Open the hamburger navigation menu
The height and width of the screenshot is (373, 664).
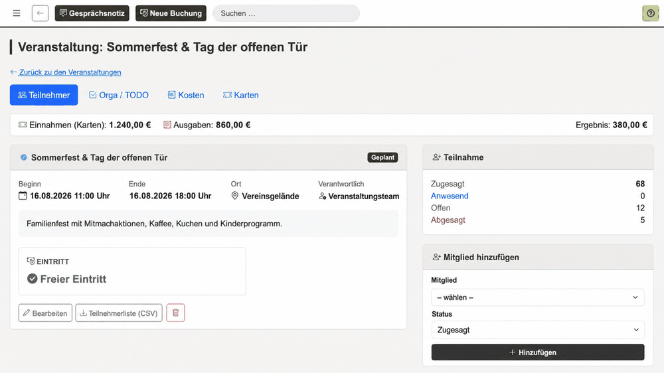(17, 13)
